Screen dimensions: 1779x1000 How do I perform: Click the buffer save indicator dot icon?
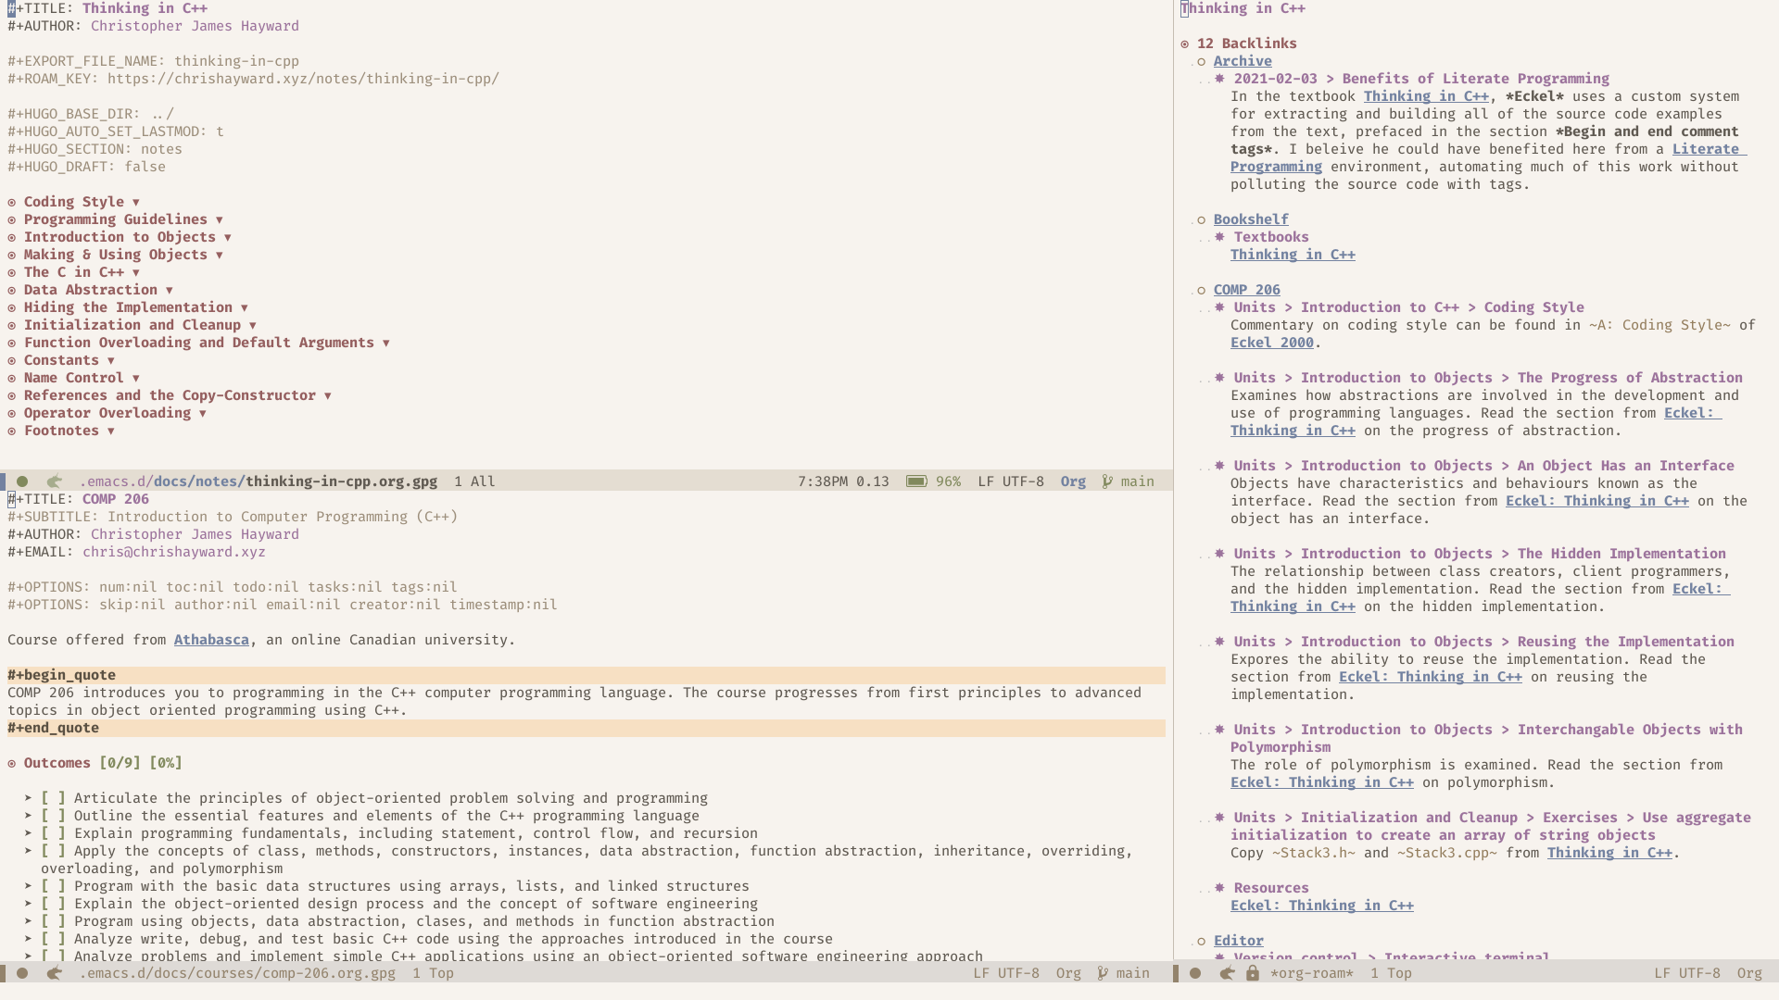[22, 481]
